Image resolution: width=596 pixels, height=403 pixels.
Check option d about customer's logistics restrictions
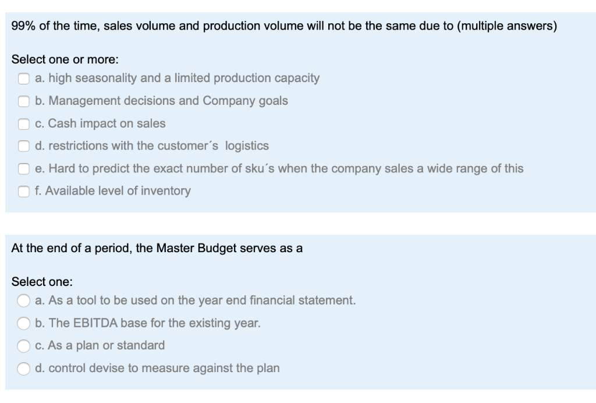(23, 146)
